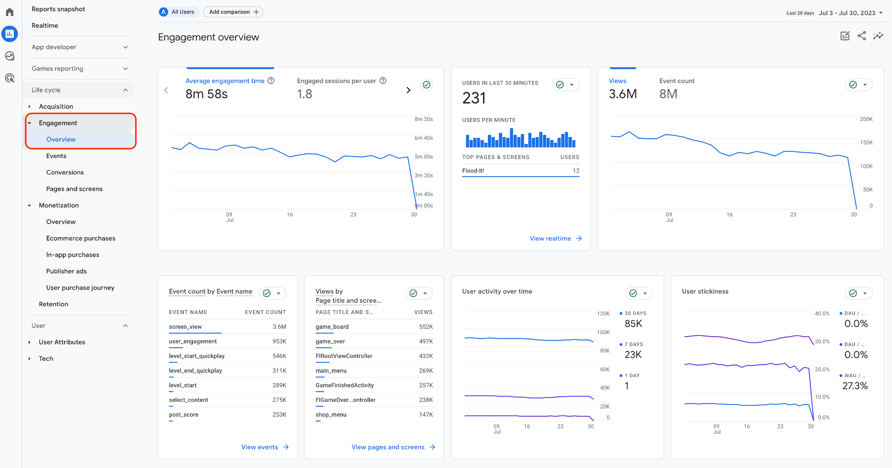This screenshot has width=892, height=468.
Task: Open status dropdown on Views card
Action: pyautogui.click(x=859, y=85)
